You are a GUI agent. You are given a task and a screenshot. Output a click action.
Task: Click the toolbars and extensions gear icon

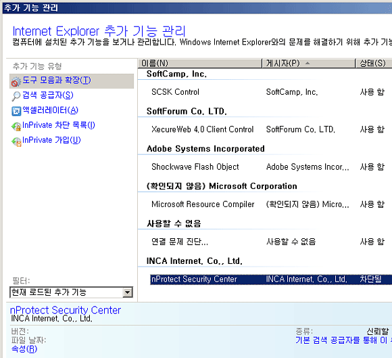tap(16, 82)
